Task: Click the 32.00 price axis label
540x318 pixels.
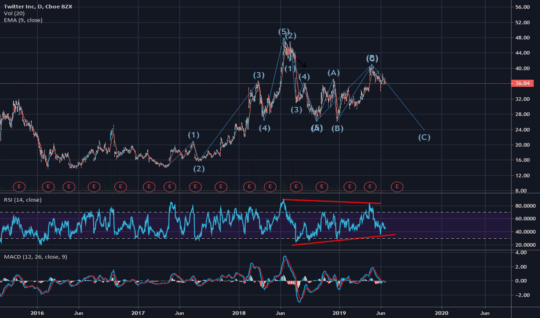Action: (x=523, y=99)
